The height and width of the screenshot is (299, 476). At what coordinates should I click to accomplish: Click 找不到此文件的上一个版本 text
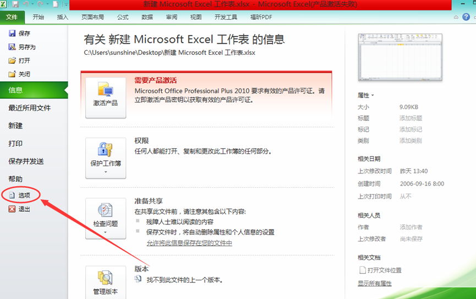(x=184, y=280)
